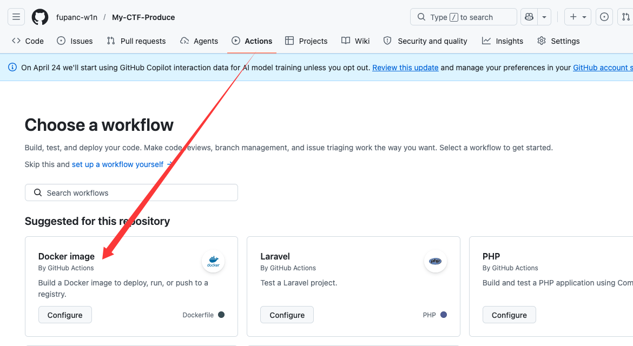Click the Review this update link
The width and height of the screenshot is (633, 346).
(x=405, y=68)
